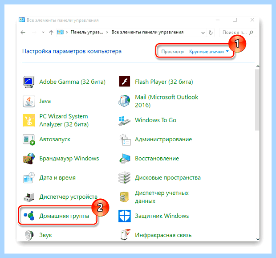Open PC Wizard System Analyzer icon

click(x=28, y=120)
